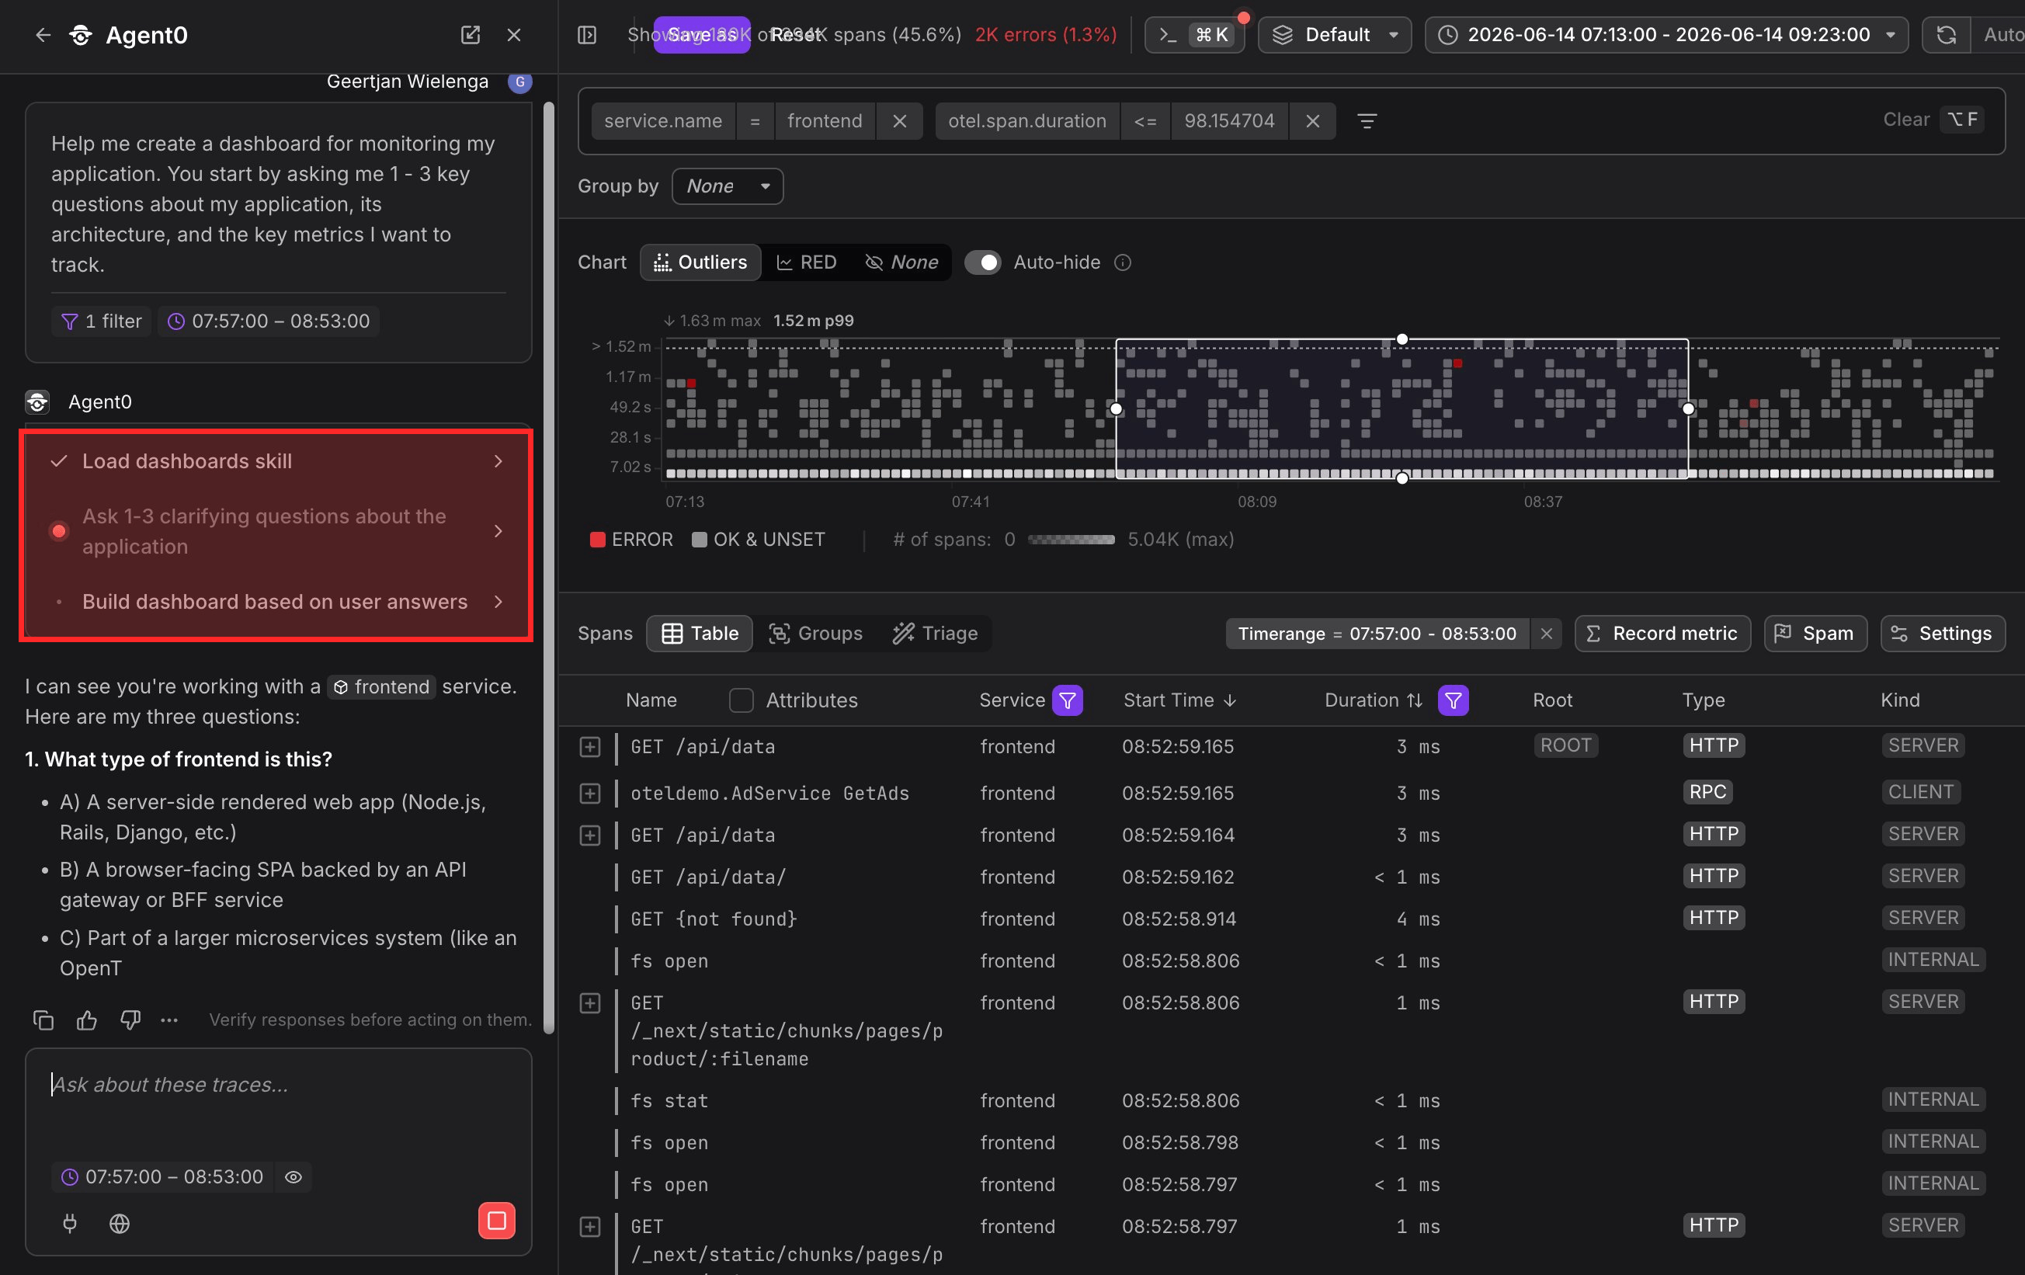Expand the oteldemo.AdService GetAds row
The height and width of the screenshot is (1275, 2025).
tap(590, 794)
